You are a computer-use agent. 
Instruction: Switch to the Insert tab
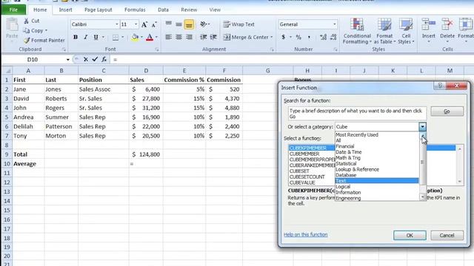pyautogui.click(x=65, y=10)
